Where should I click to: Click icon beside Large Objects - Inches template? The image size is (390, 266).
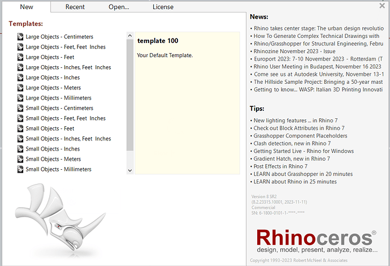[20, 78]
